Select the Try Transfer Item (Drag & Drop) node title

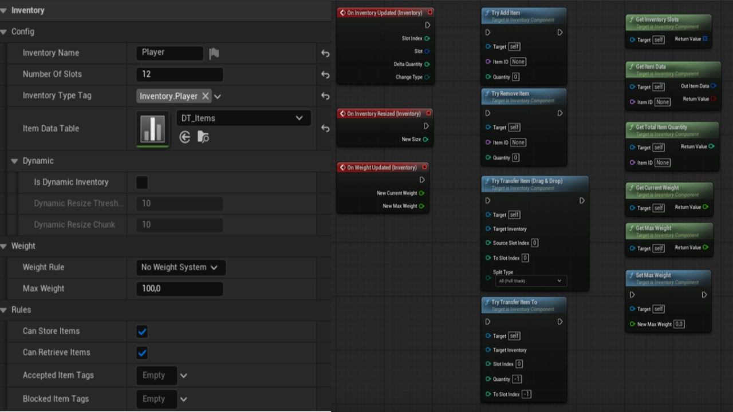pos(527,181)
